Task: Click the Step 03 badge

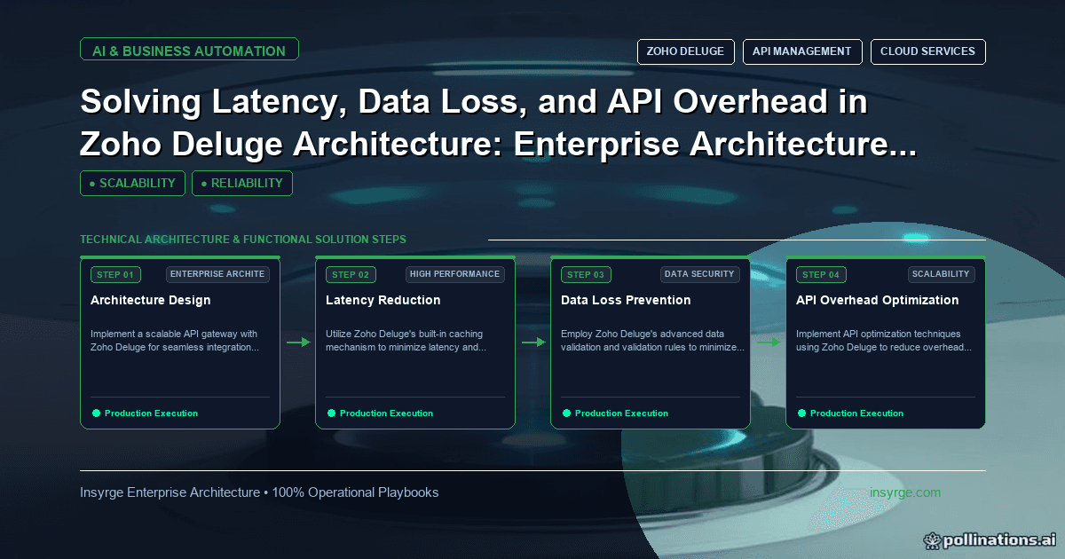Action: pos(586,274)
